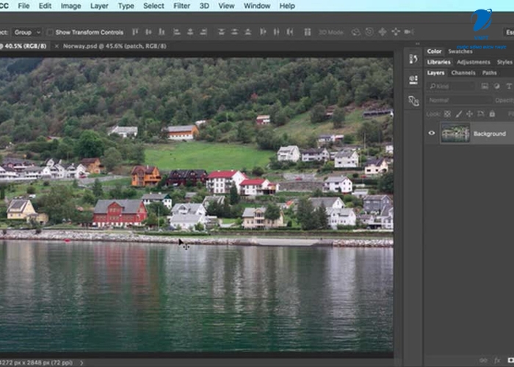Click the Background layer name
This screenshot has width=514, height=367.
(490, 134)
